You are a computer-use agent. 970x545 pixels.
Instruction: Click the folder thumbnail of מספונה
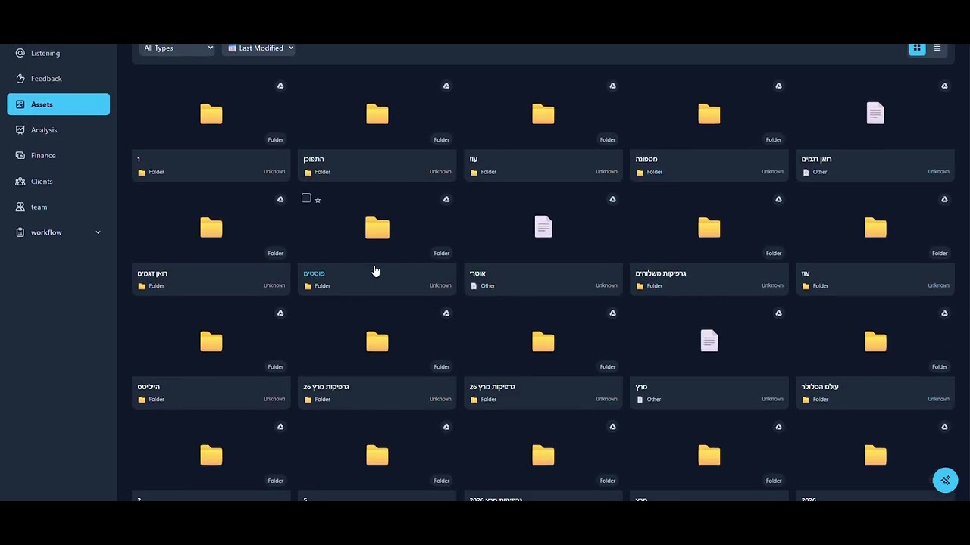click(x=709, y=114)
